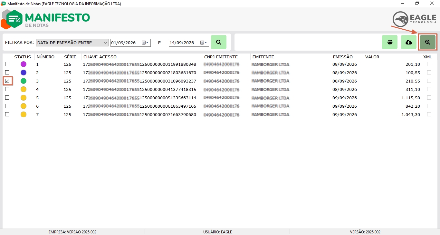Viewport: 440px width, 235px height.
Task: Sort by the NÚMERO column header
Action: 45,57
